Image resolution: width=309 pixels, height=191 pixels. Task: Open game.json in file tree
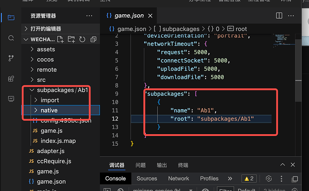tap(60, 182)
